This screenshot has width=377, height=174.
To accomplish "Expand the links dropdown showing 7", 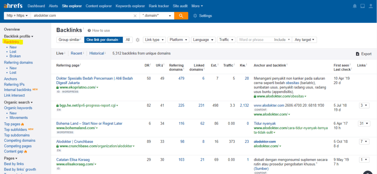I will [364, 142].
